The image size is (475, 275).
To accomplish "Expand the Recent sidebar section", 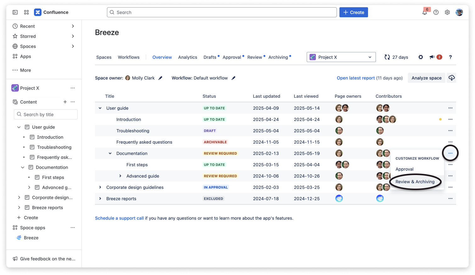I will 73,26.
